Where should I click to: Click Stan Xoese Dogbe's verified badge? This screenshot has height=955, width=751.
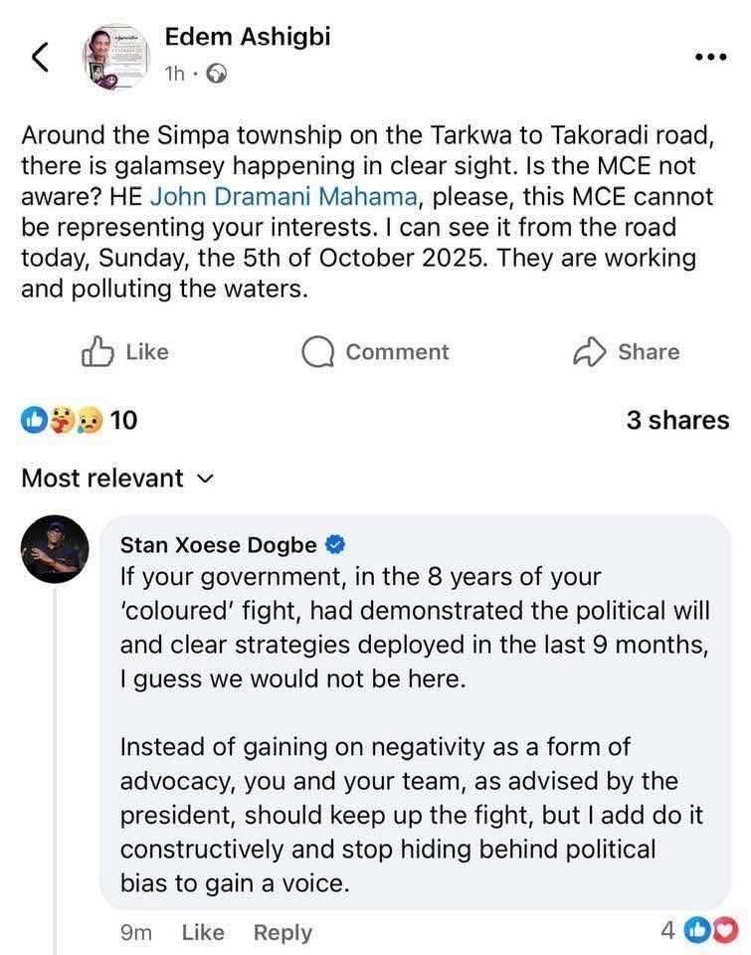(x=337, y=544)
